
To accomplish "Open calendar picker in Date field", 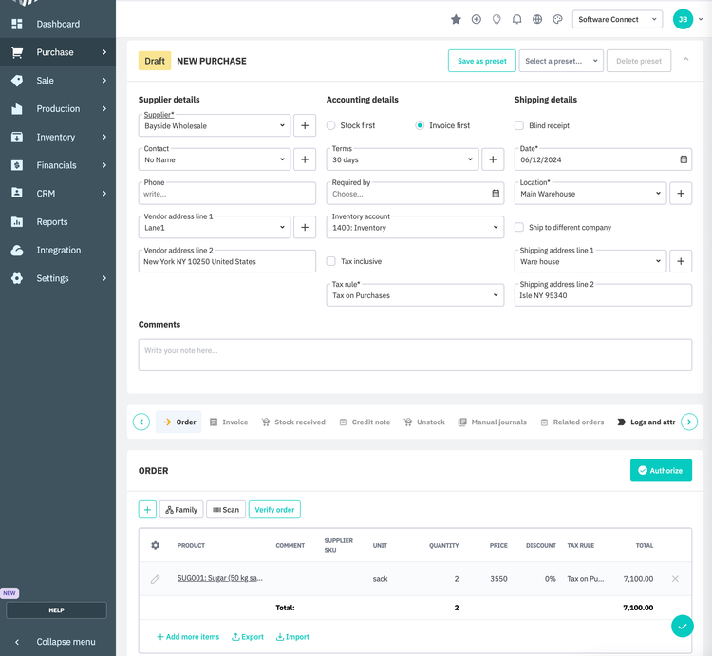I will [x=684, y=159].
